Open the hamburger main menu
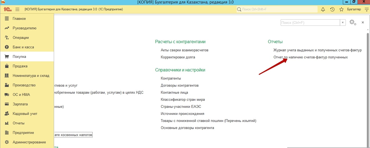The image size is (370, 148). [x=17, y=9]
